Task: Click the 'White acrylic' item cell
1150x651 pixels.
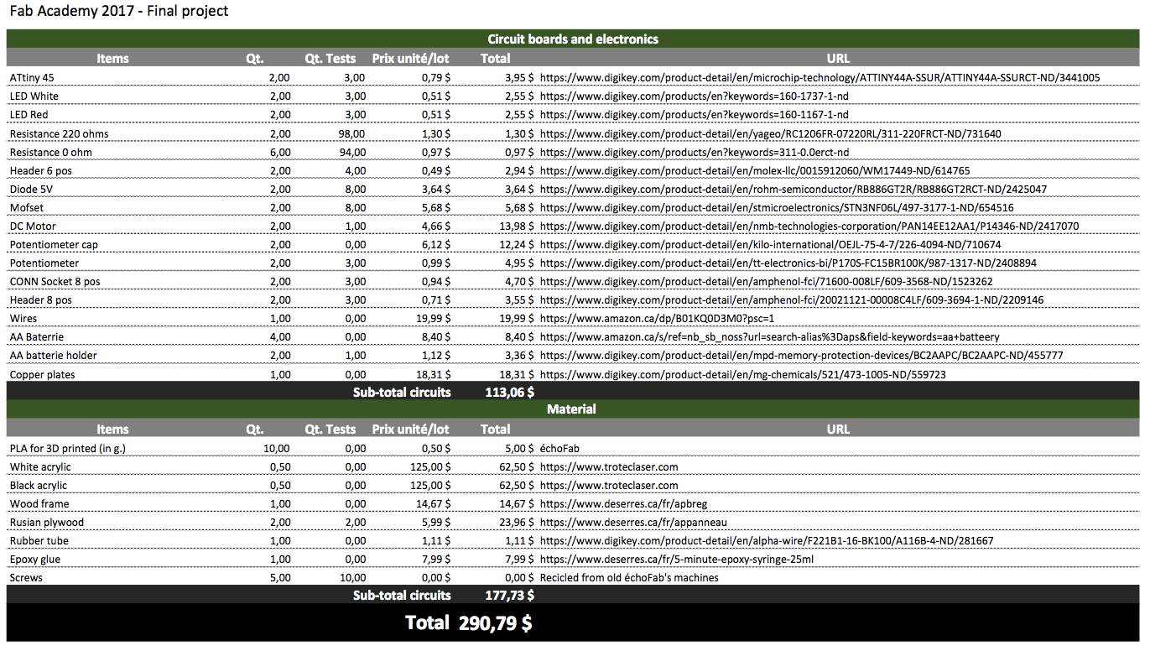Action: click(x=40, y=467)
